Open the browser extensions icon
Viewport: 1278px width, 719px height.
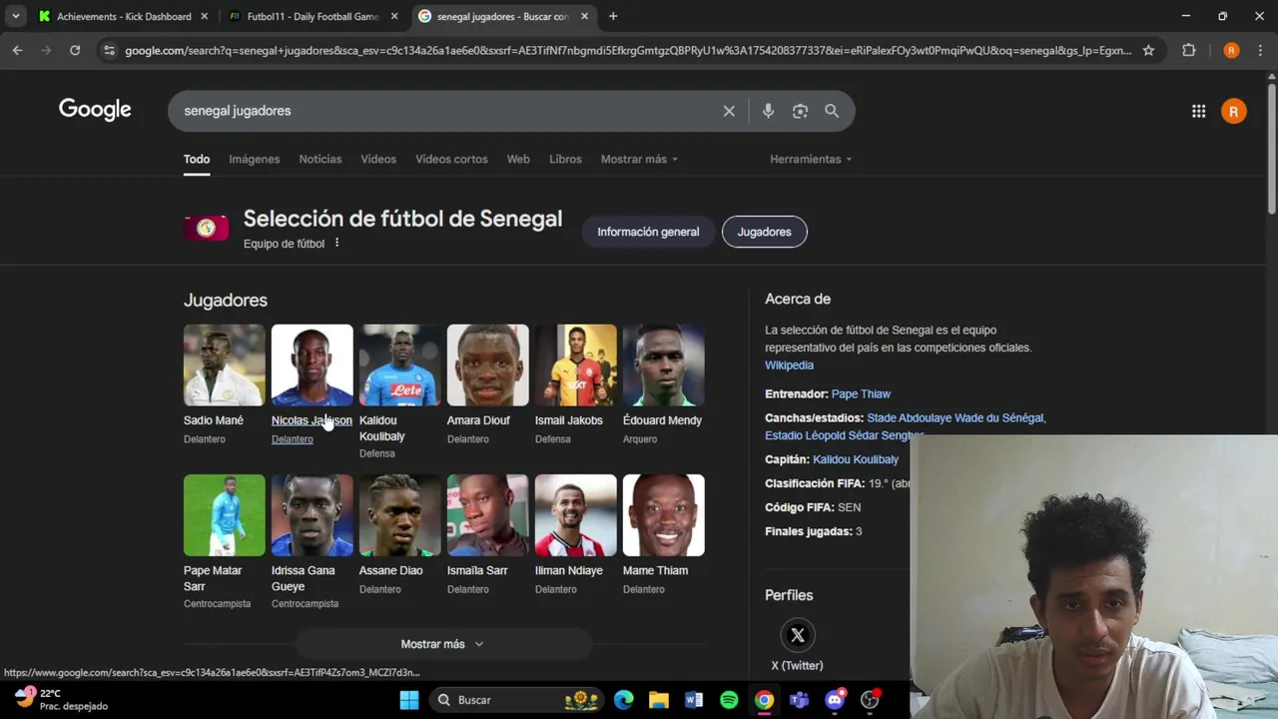(x=1188, y=50)
